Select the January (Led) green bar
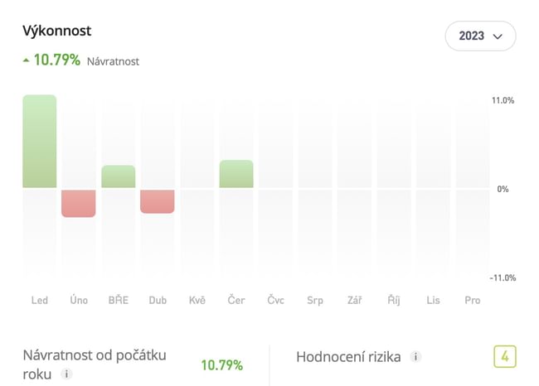 (40, 142)
